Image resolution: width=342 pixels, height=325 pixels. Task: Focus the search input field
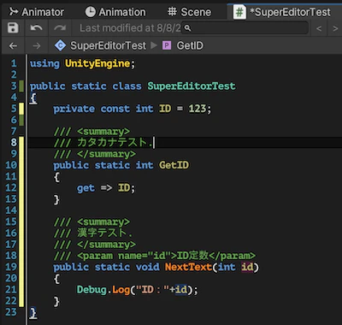pyautogui.click(x=245, y=28)
